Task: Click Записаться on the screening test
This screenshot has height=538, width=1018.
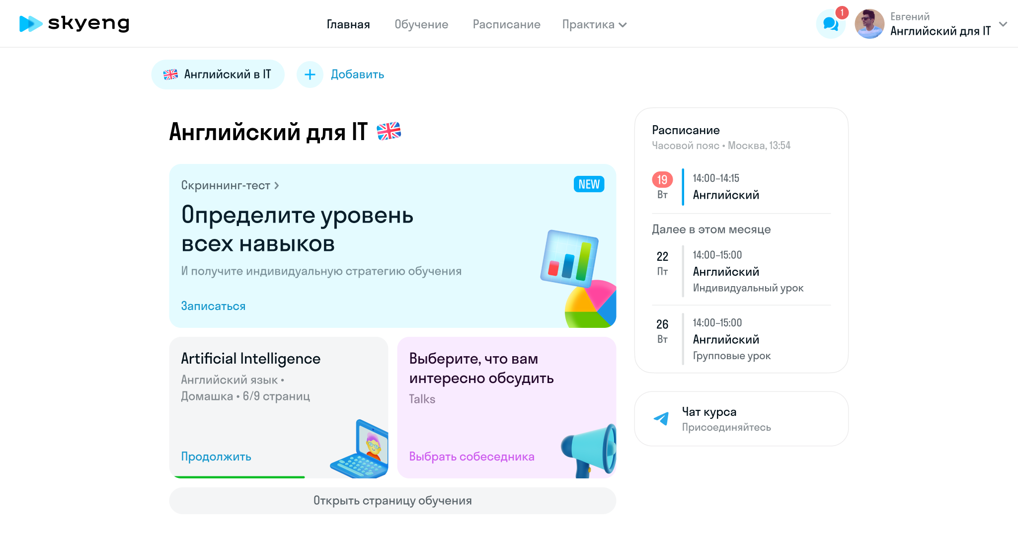Action: 213,306
